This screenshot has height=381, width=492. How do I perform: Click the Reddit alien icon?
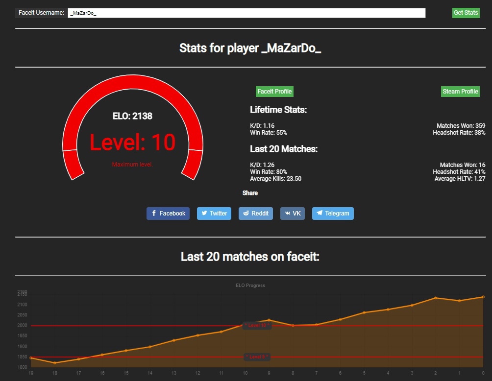tap(246, 213)
